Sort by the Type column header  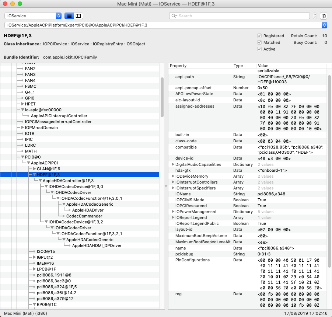tap(244, 66)
